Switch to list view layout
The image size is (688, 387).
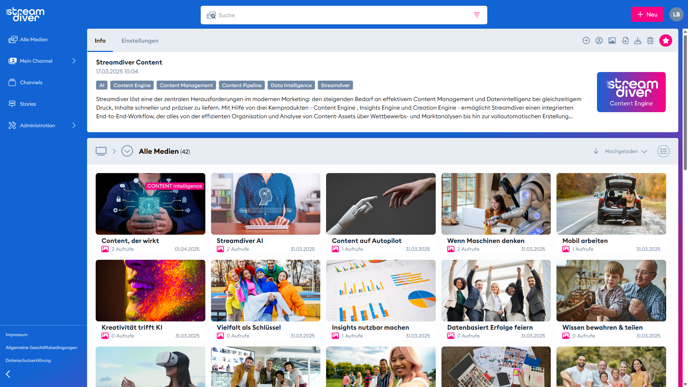click(664, 151)
